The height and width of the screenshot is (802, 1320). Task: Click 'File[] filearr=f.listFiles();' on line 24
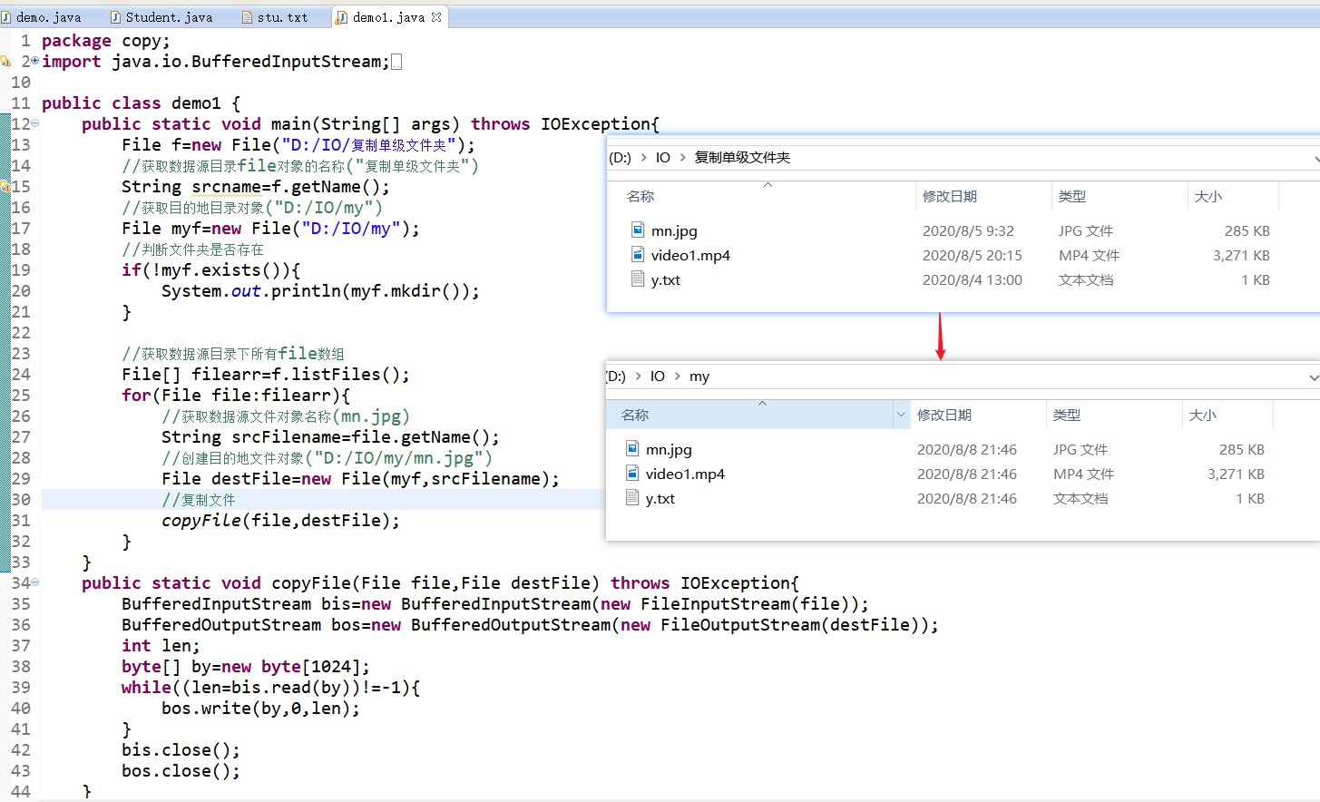pos(265,375)
